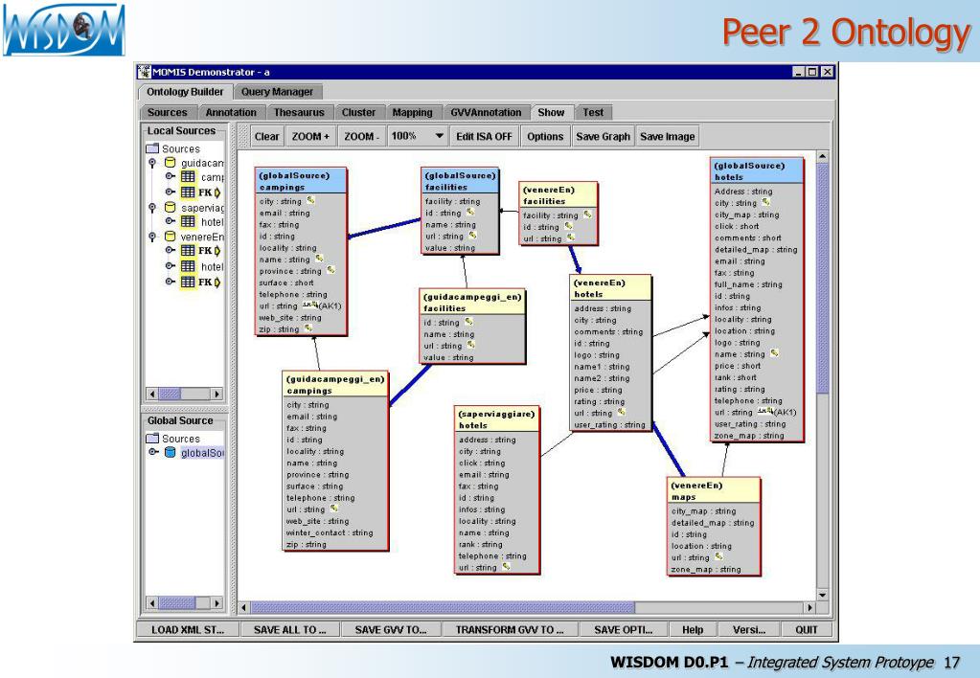Viewport: 980px width, 678px height.
Task: Select the Test tab
Action: pyautogui.click(x=593, y=112)
